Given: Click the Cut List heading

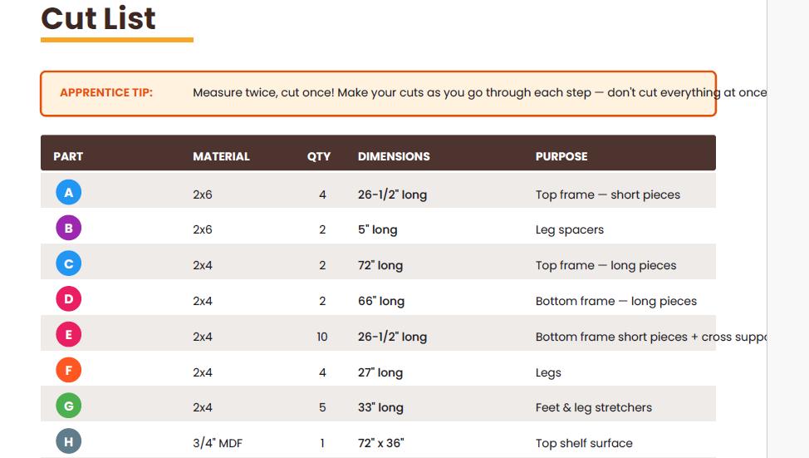Looking at the screenshot, I should point(98,18).
